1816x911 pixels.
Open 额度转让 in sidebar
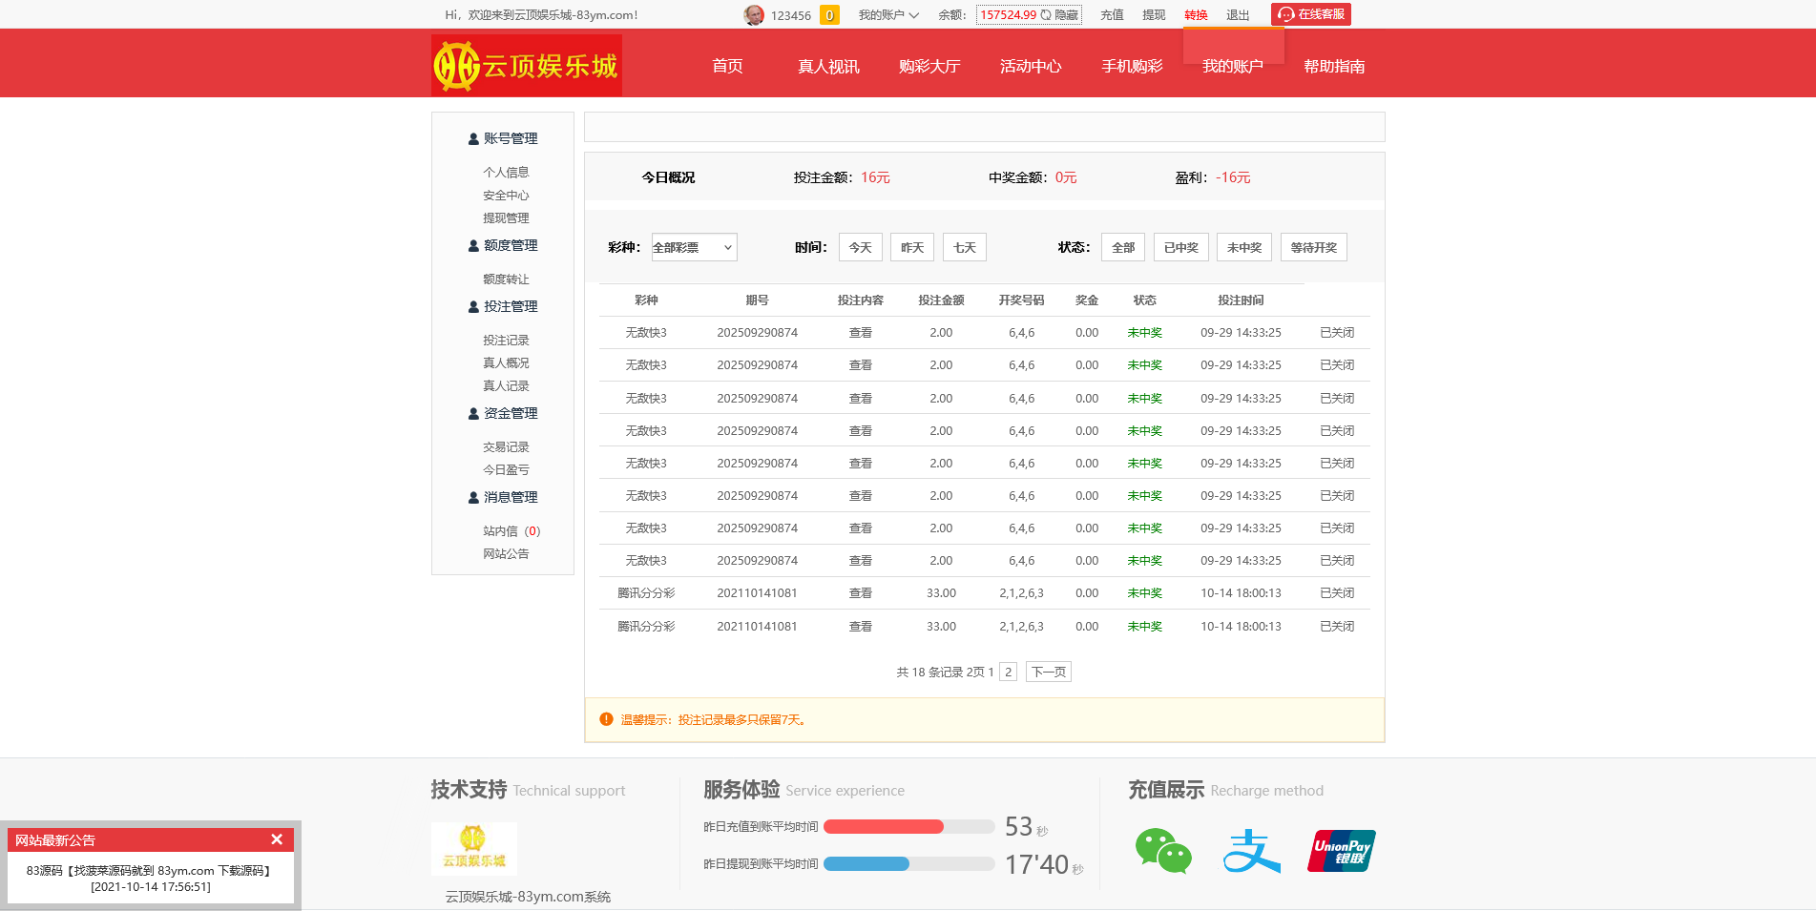(x=506, y=280)
